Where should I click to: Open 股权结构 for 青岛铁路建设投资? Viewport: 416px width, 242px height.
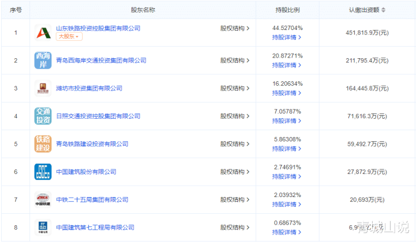(235, 144)
